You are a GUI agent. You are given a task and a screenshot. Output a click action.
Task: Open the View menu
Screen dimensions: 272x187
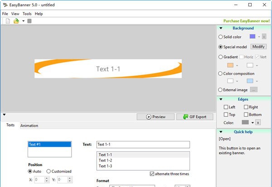pos(15,14)
